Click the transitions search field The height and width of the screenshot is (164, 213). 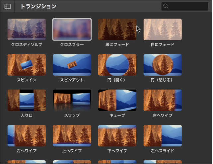point(185,6)
